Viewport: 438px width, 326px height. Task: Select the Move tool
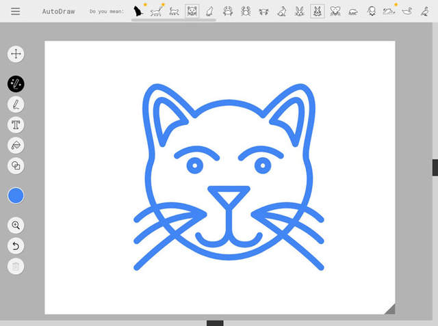(x=16, y=54)
